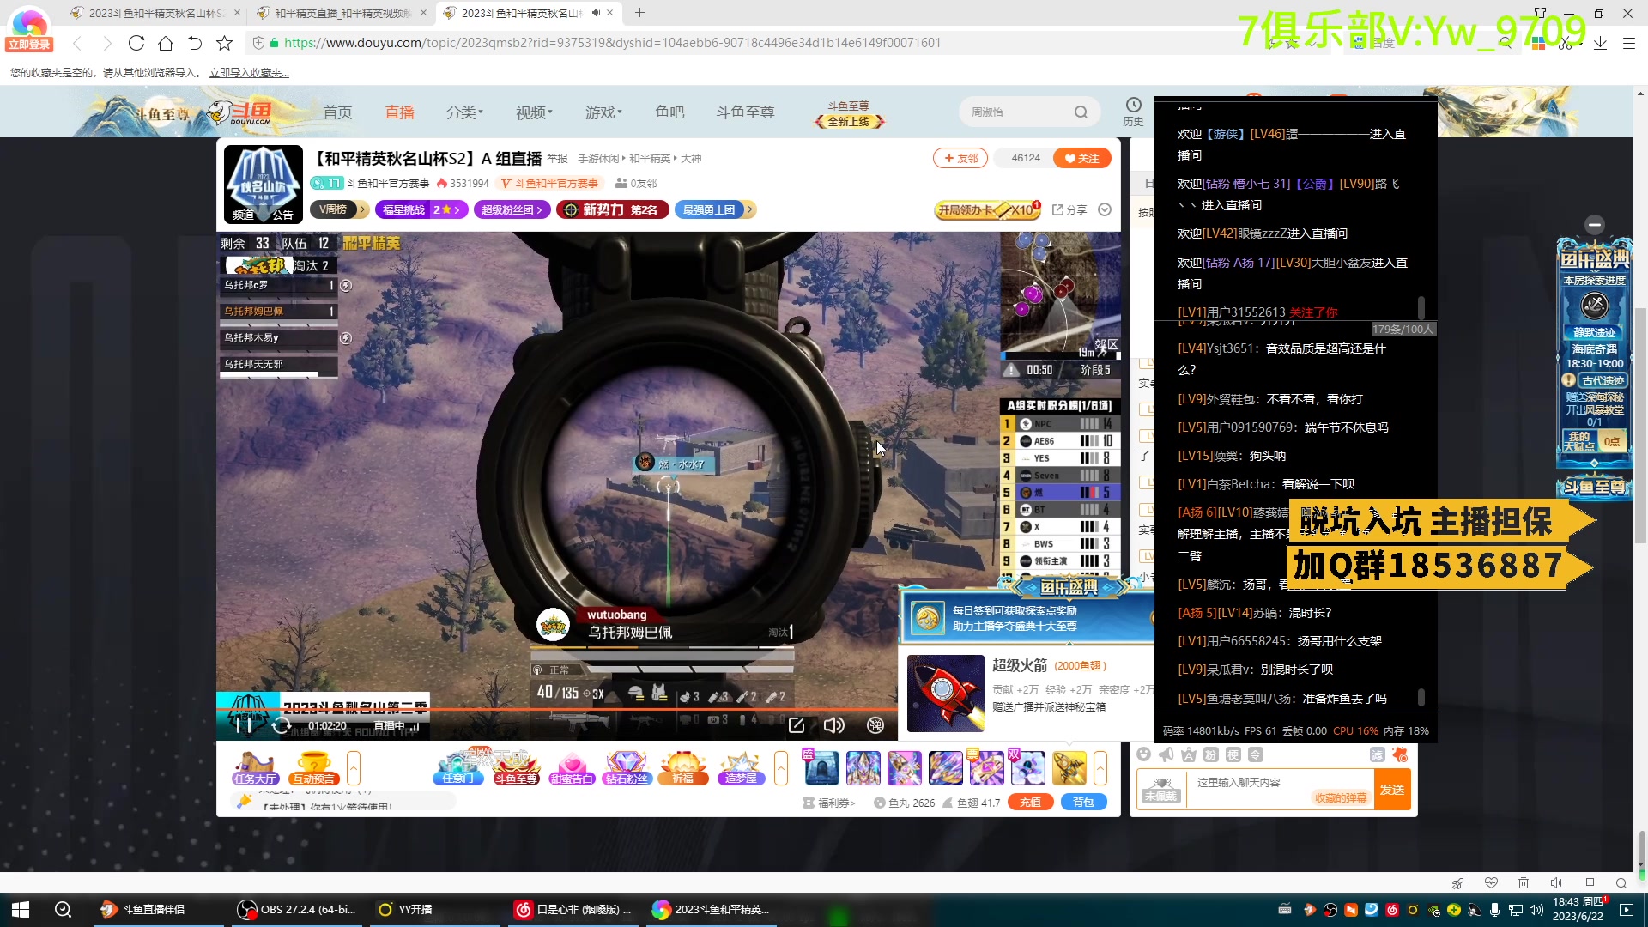Open the emoji picker in chat box
The image size is (1648, 927).
(1143, 754)
